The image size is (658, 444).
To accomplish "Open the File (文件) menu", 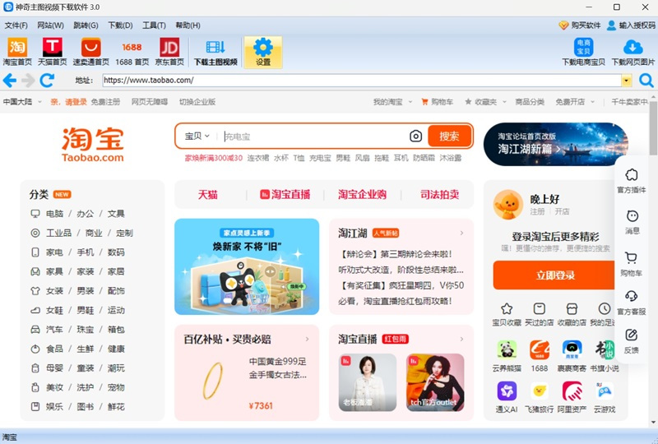I will (16, 25).
